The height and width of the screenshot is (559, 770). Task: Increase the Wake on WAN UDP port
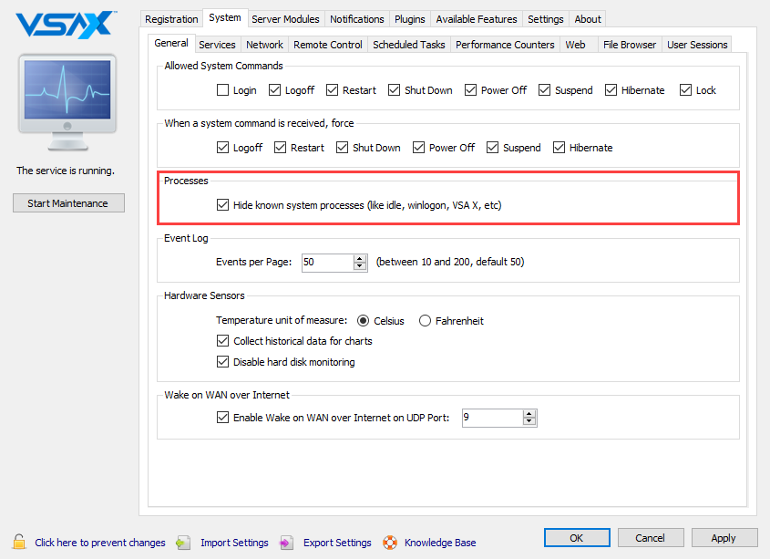click(x=529, y=413)
